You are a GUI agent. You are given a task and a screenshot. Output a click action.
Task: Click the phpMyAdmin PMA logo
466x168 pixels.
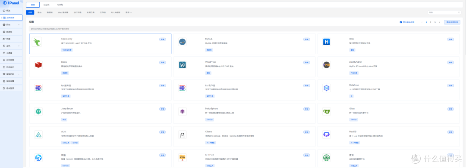[327, 65]
